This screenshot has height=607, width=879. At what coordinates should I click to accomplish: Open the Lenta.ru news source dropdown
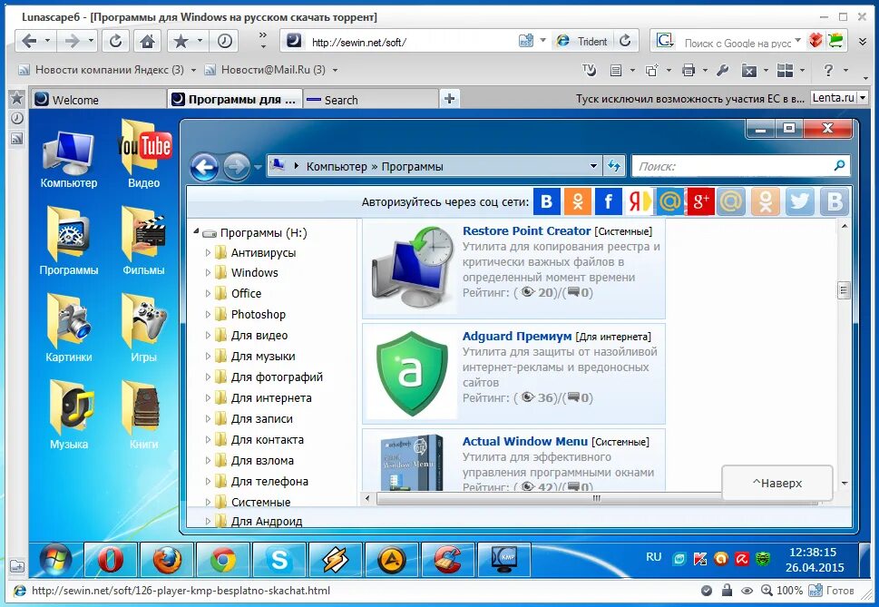pos(863,97)
